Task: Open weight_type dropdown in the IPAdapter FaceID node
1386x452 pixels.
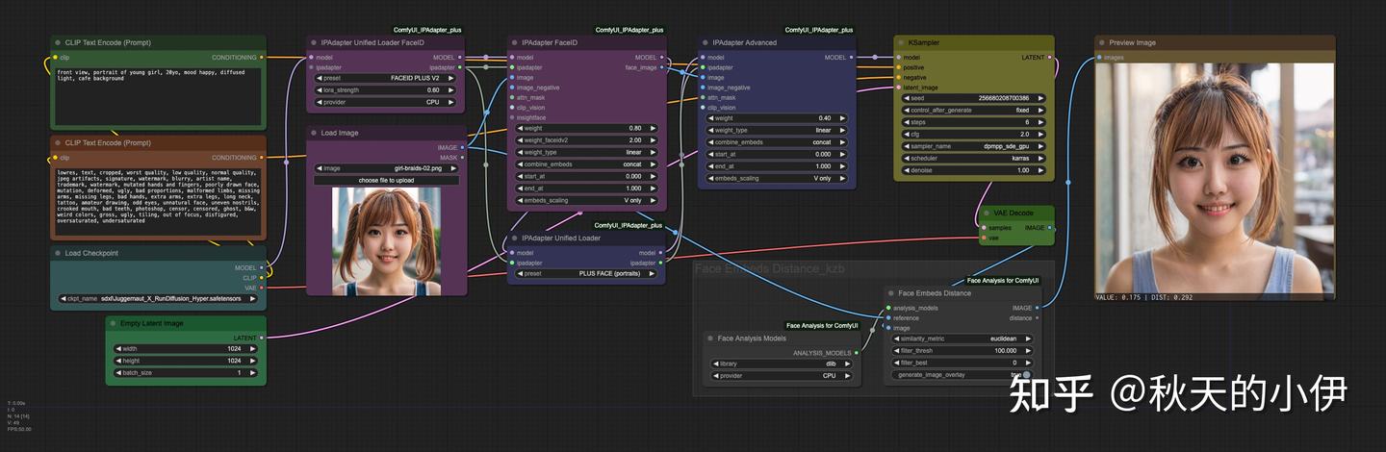Action: (x=586, y=152)
